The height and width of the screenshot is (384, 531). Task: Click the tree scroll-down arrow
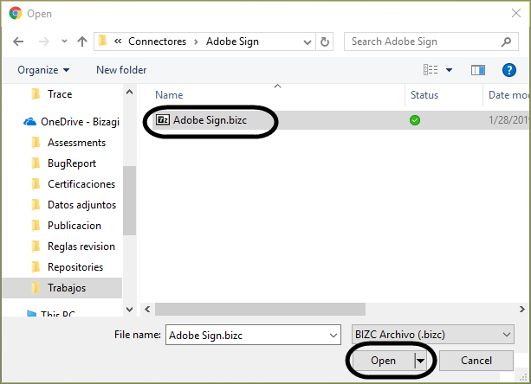[x=129, y=310]
